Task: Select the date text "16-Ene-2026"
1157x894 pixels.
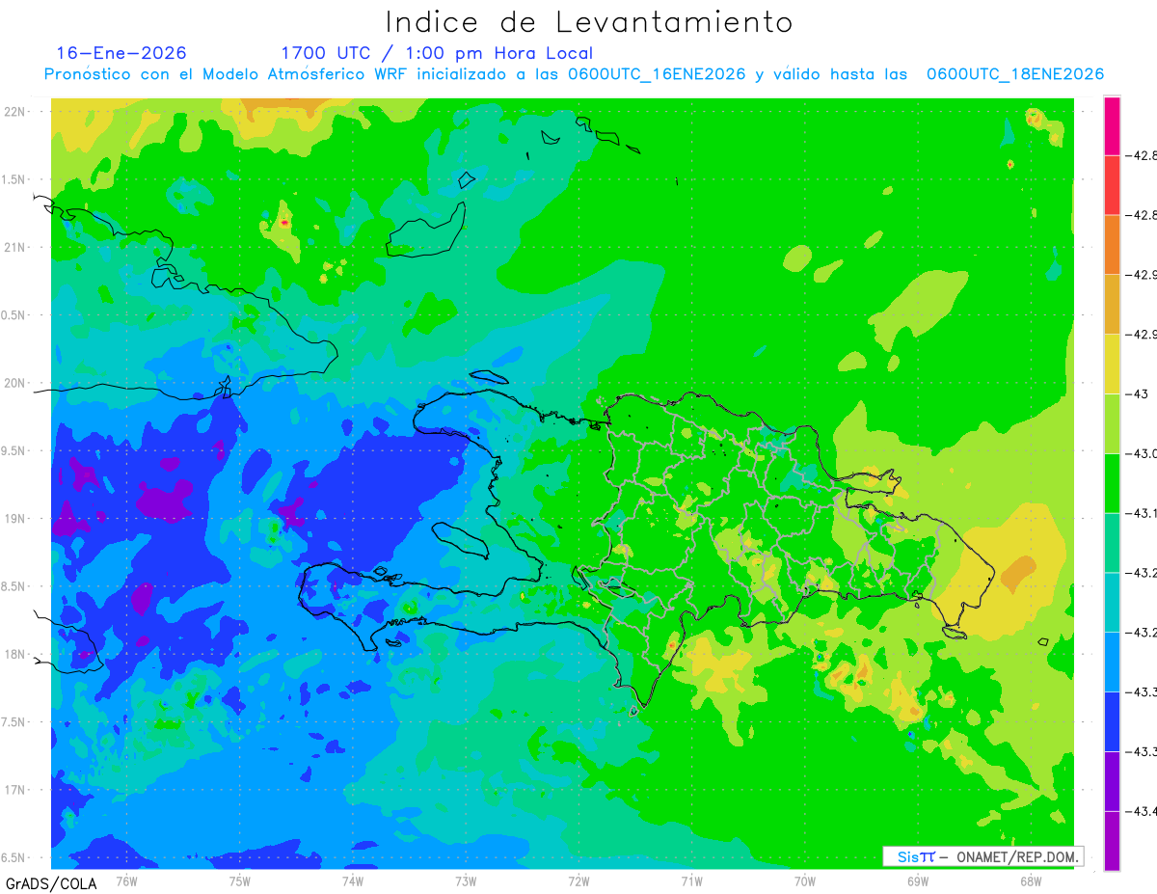Action: point(121,53)
